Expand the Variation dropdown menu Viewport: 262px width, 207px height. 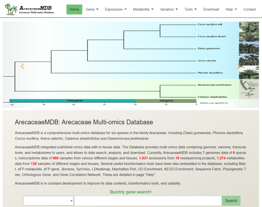(169, 10)
